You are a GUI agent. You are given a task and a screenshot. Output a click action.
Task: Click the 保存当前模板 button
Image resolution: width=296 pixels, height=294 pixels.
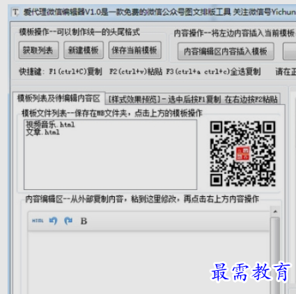coord(135,50)
